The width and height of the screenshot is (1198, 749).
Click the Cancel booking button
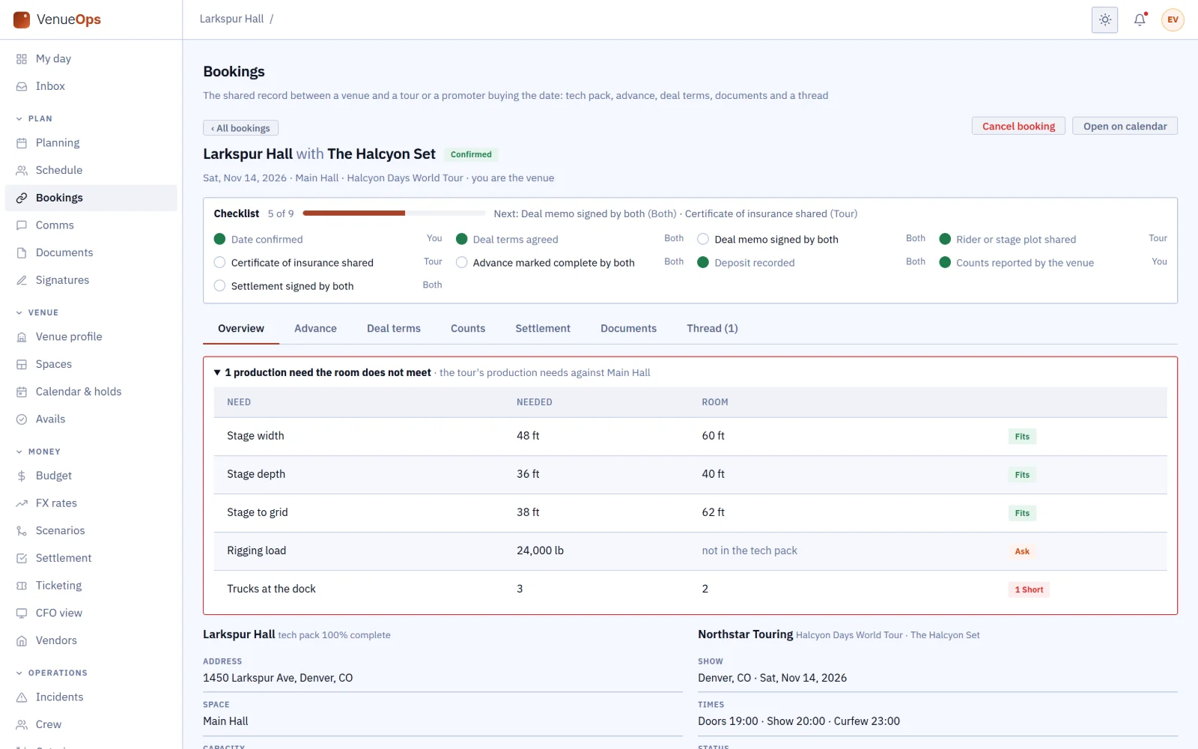coord(1019,126)
